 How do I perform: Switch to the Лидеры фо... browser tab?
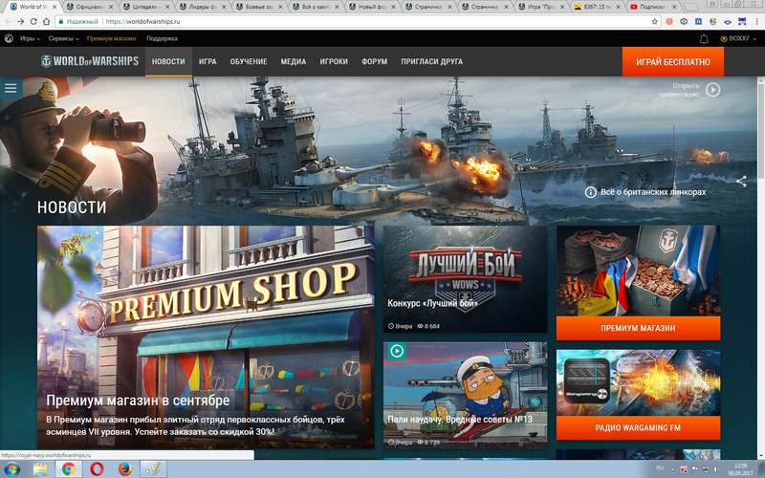click(203, 7)
